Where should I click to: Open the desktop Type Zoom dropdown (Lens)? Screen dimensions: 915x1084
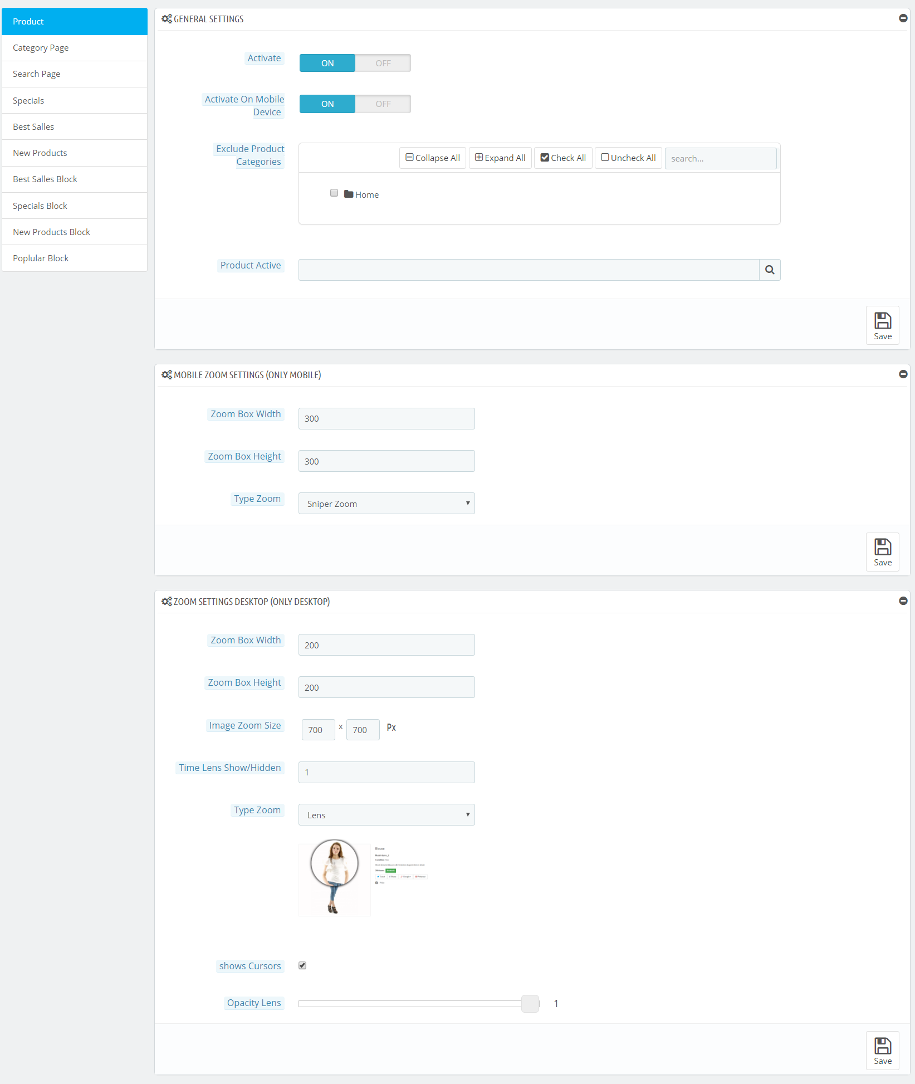(x=386, y=815)
